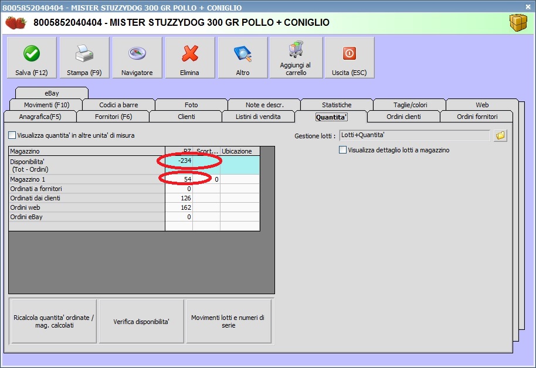
Task: Select the Disponibilita' value -234 cell
Action: [179, 165]
